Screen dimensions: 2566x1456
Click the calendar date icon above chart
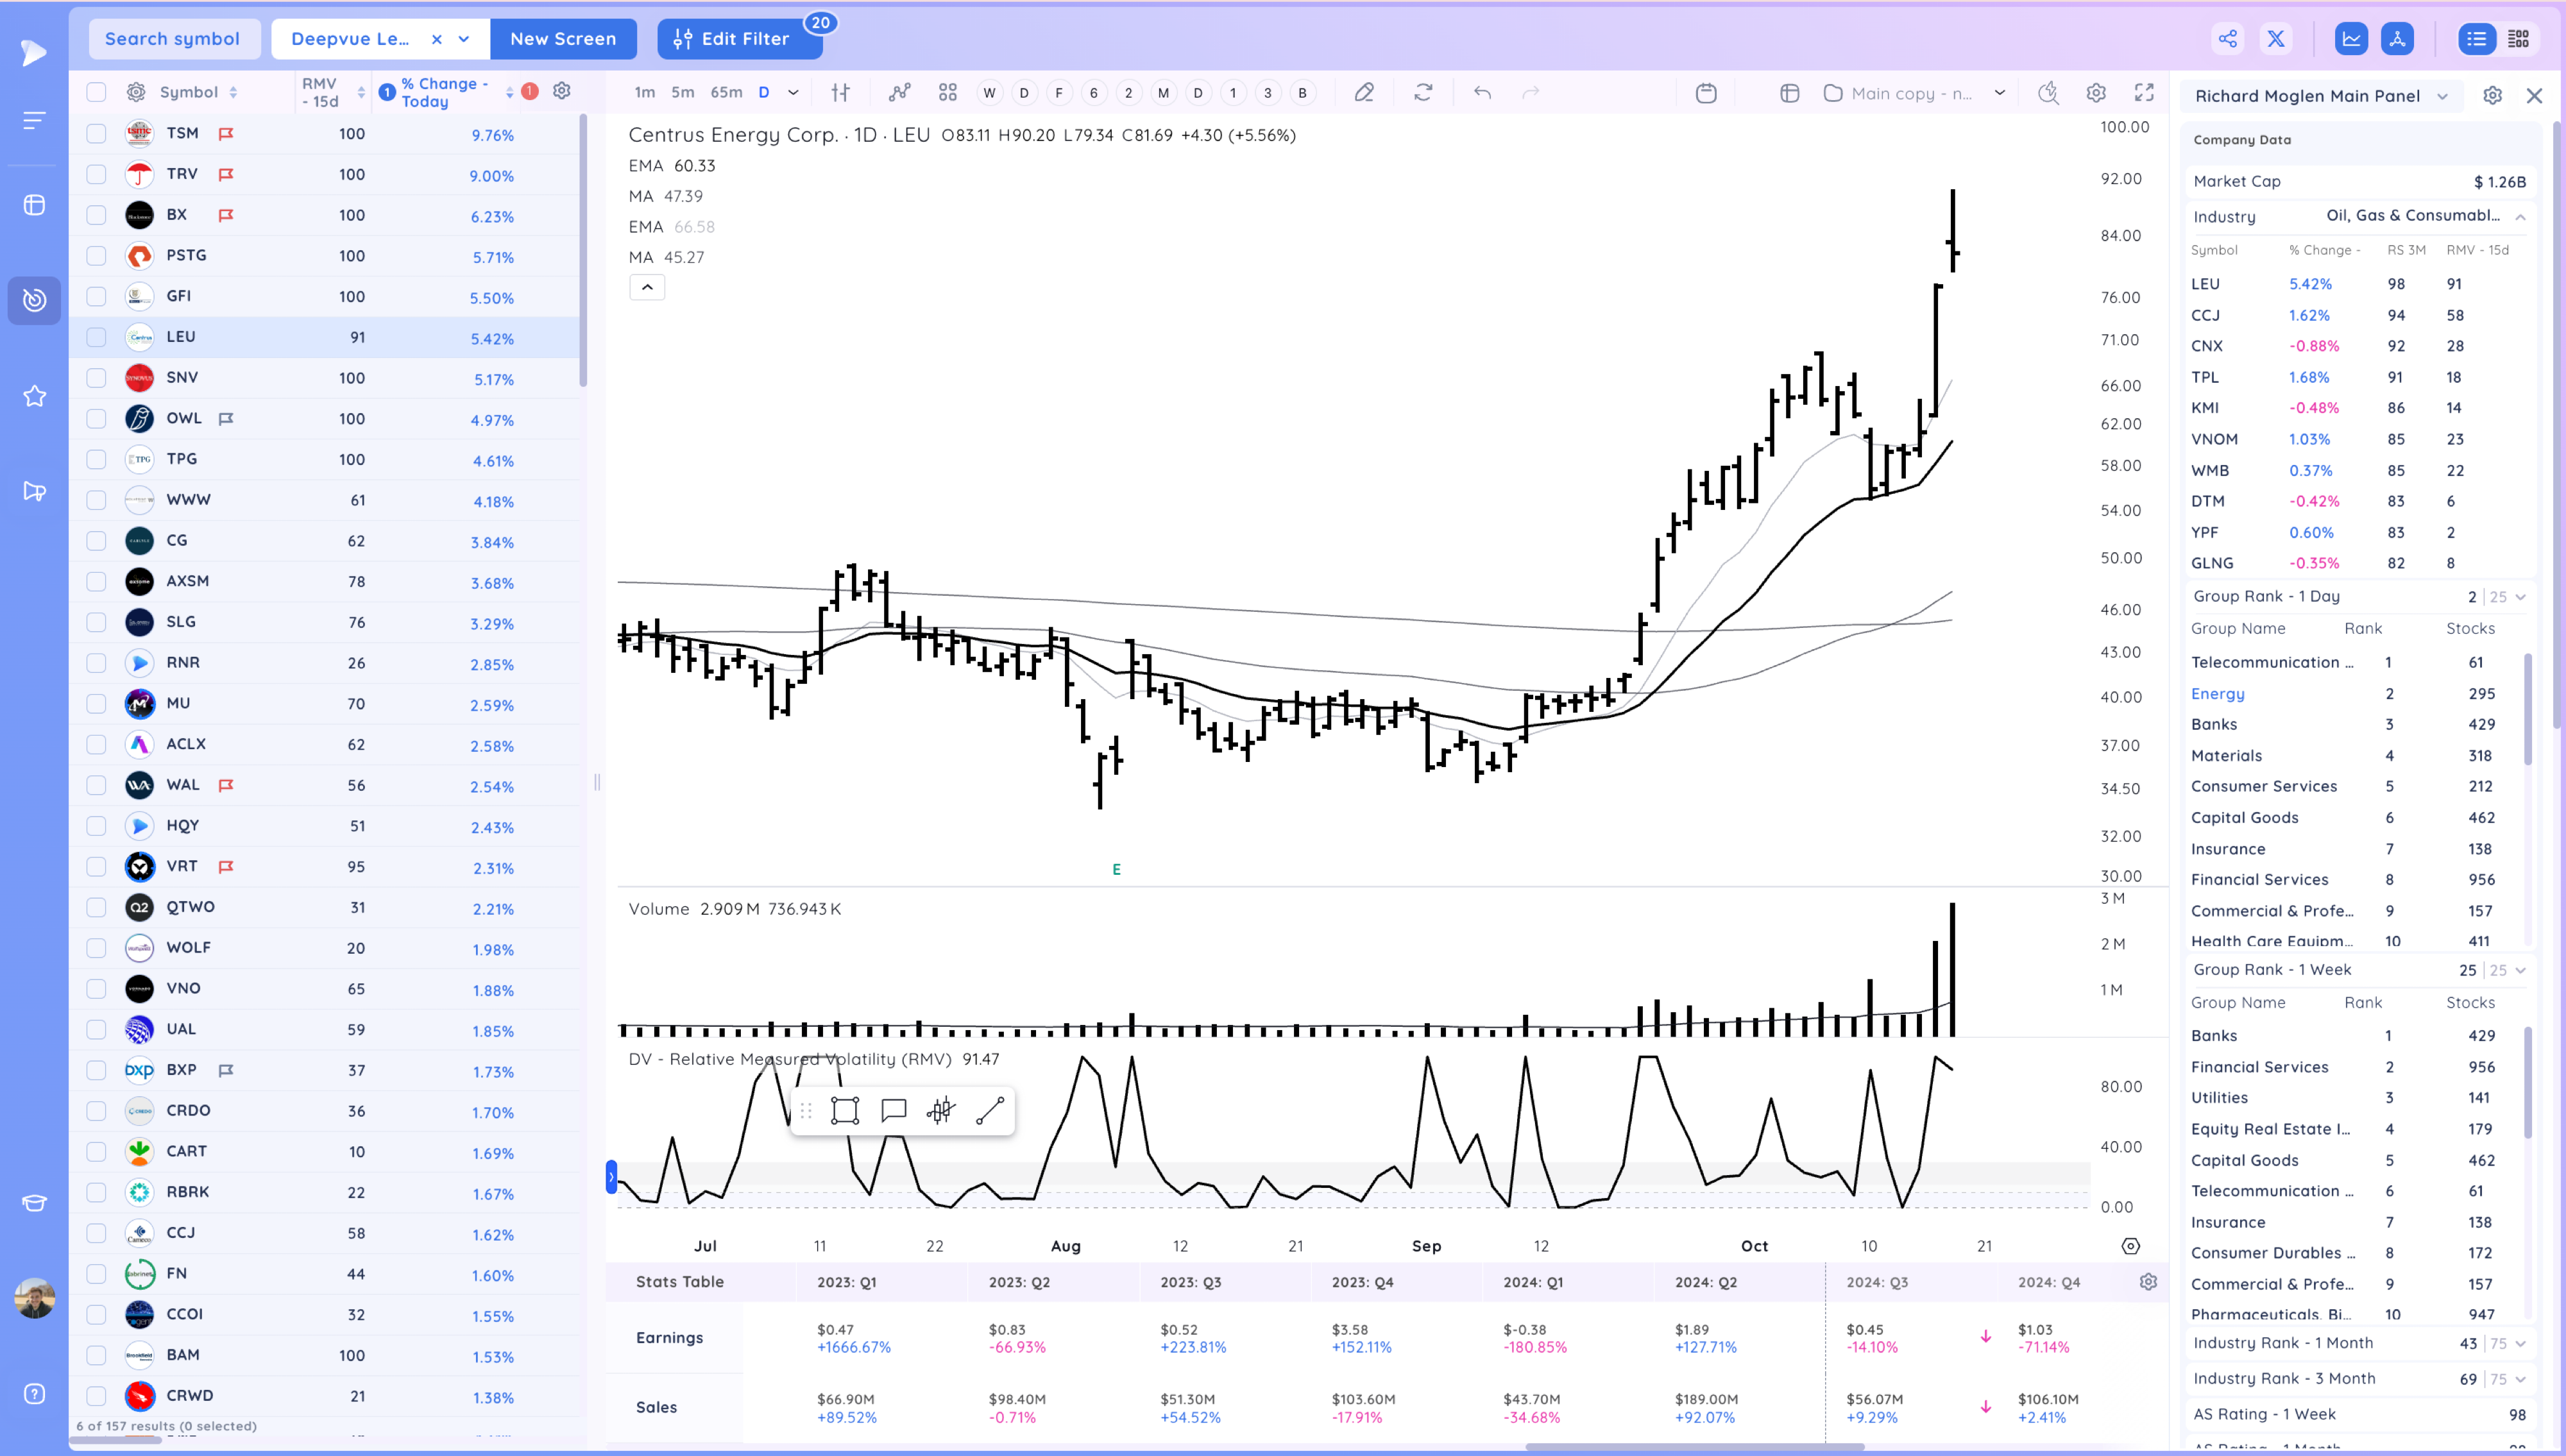(1706, 93)
